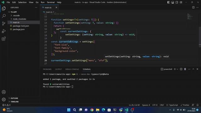Open the Selection menu
Image resolution: width=201 pixels, height=113 pixels.
pyautogui.click(x=22, y=2)
